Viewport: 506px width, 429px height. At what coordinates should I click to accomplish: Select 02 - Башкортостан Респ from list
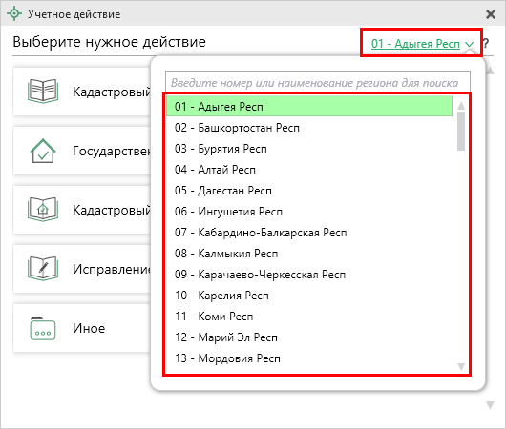309,128
